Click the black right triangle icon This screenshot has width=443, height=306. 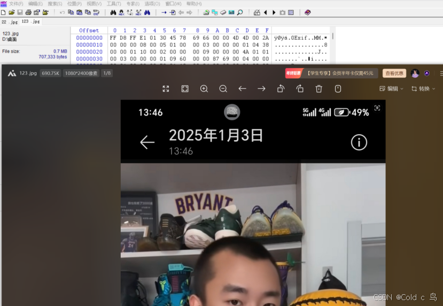pos(274,12)
